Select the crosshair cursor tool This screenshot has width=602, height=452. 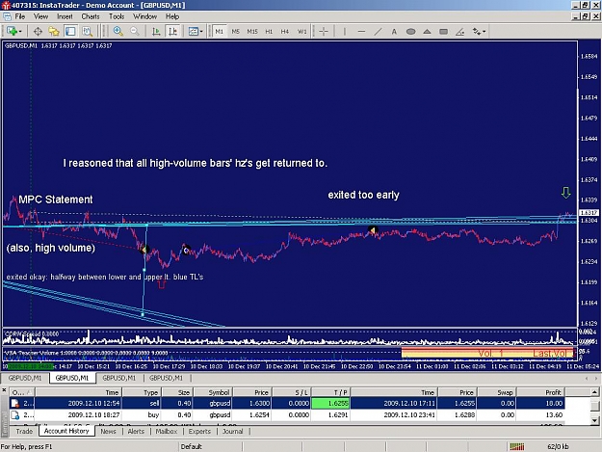pyautogui.click(x=324, y=32)
